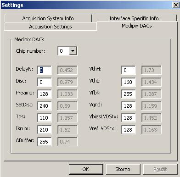The width and height of the screenshot is (180, 177).
Task: Select the Medipix DACs tab
Action: [137, 26]
